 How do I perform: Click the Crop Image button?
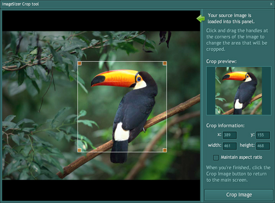(x=239, y=195)
